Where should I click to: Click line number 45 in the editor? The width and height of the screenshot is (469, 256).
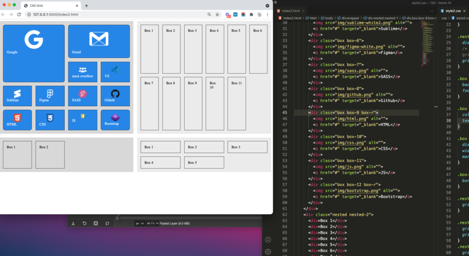284,112
